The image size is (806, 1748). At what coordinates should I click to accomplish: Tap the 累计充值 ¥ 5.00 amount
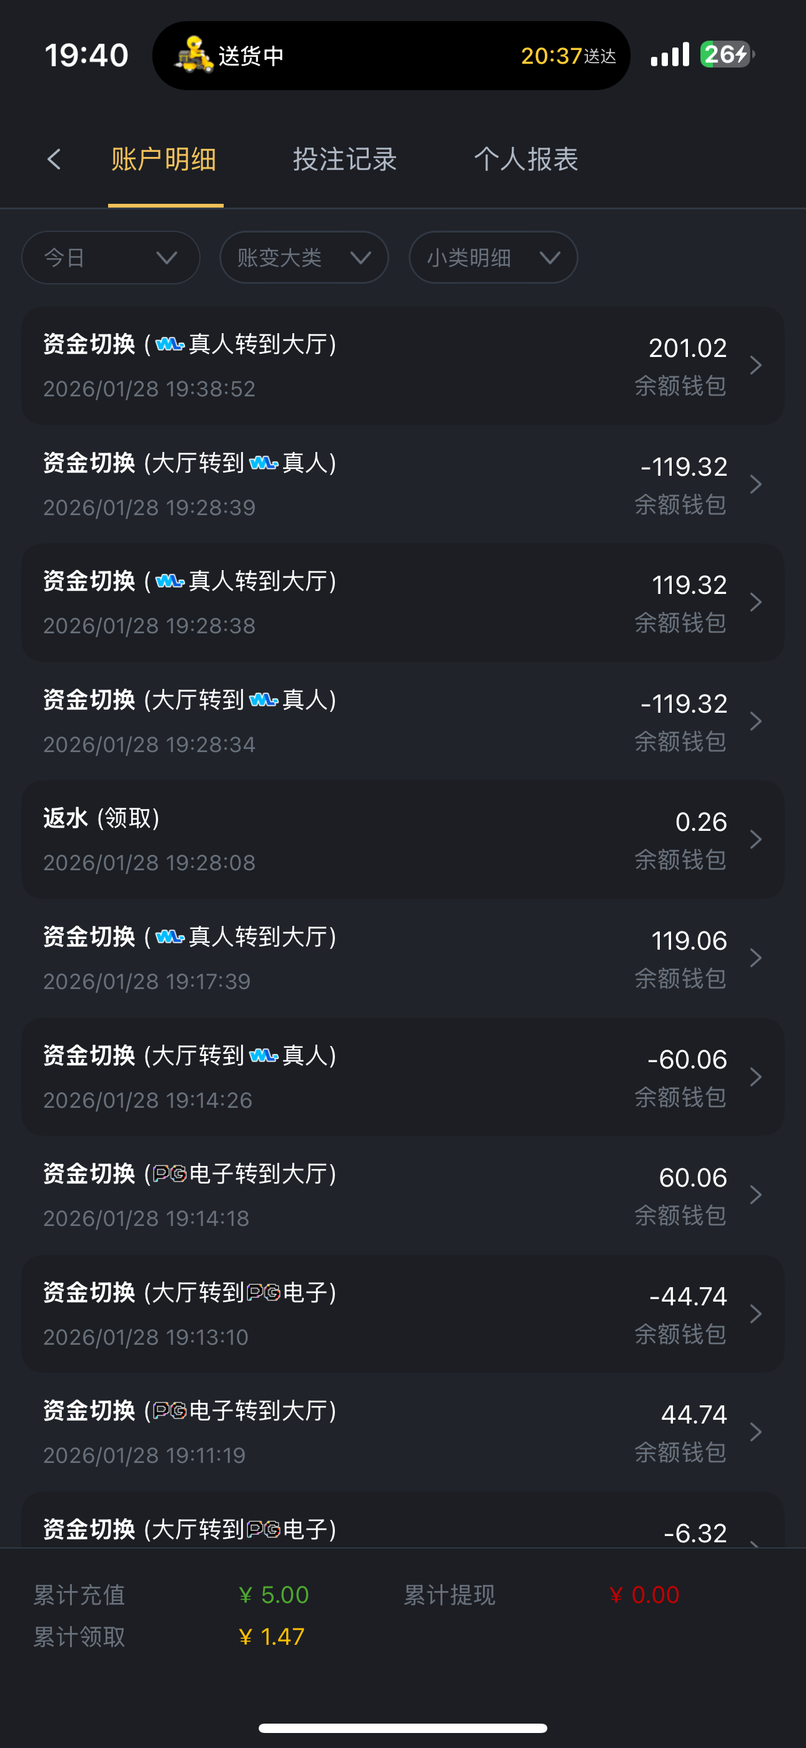click(274, 1595)
